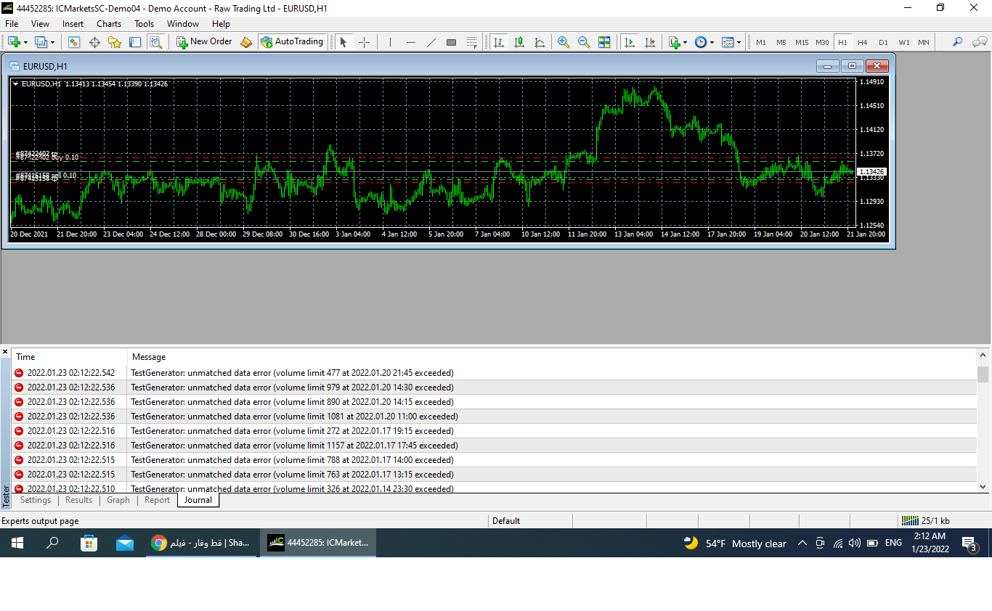Expand the new chart dropdown arrow

pos(26,42)
